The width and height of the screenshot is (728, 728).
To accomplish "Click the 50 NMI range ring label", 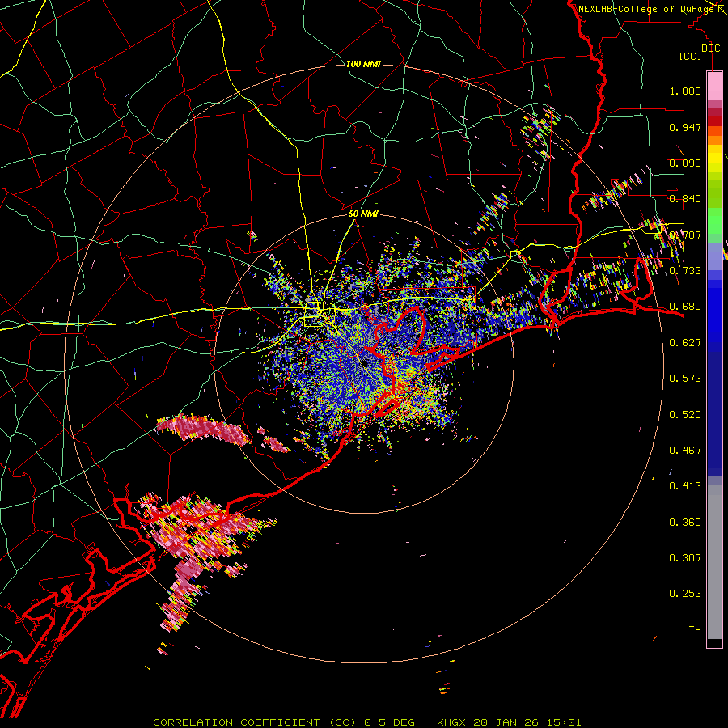I will [x=363, y=214].
